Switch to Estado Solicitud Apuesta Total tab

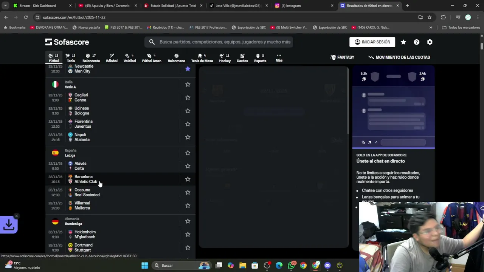(x=173, y=6)
